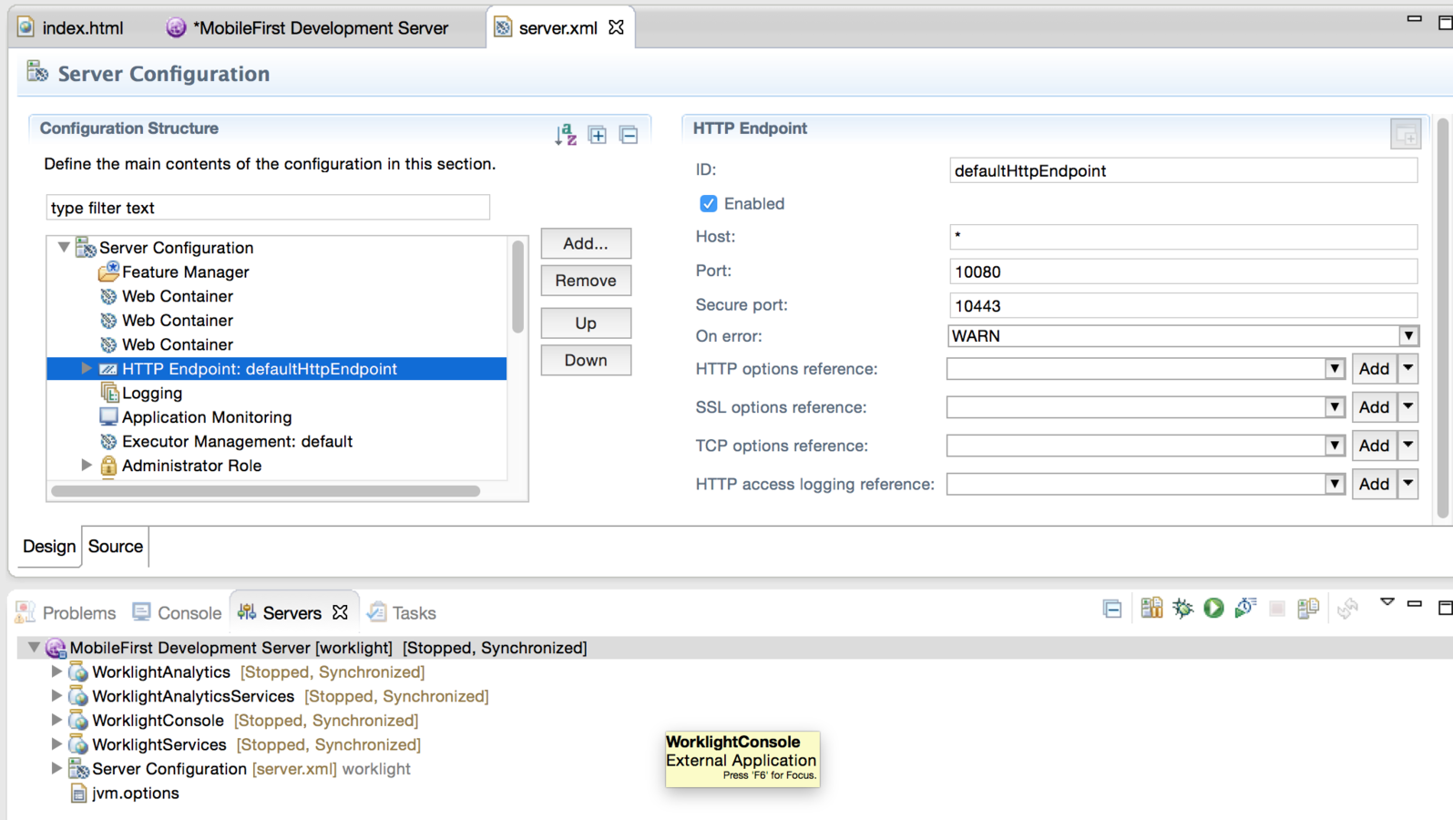
Task: Open the On error dropdown
Action: tap(1408, 335)
